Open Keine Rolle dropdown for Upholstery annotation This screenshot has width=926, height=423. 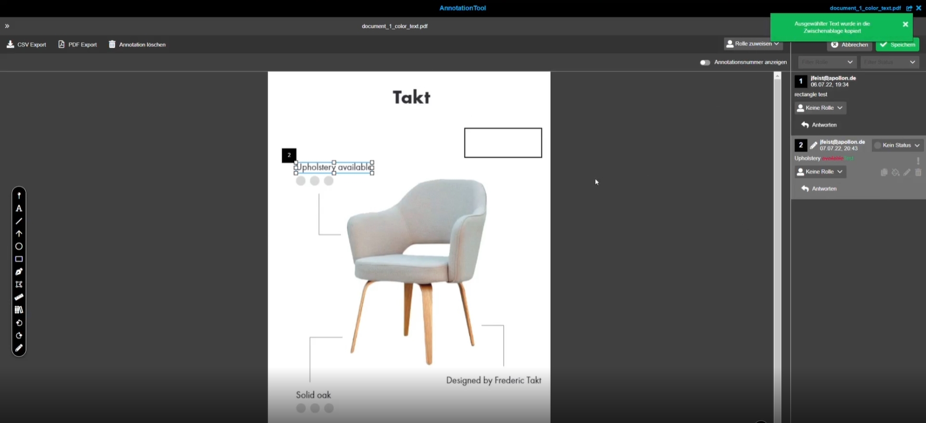[x=820, y=172]
